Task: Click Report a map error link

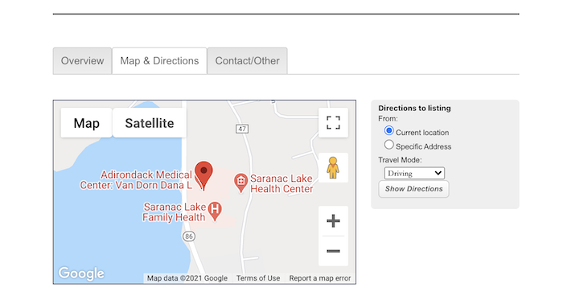Action: [320, 278]
